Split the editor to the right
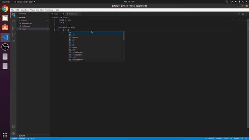This screenshot has height=140, width=249. pyautogui.click(x=243, y=14)
